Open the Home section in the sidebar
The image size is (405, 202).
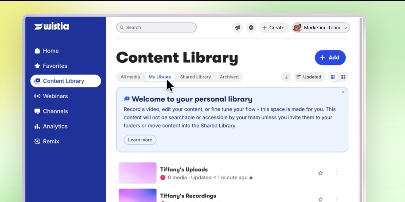pos(51,50)
